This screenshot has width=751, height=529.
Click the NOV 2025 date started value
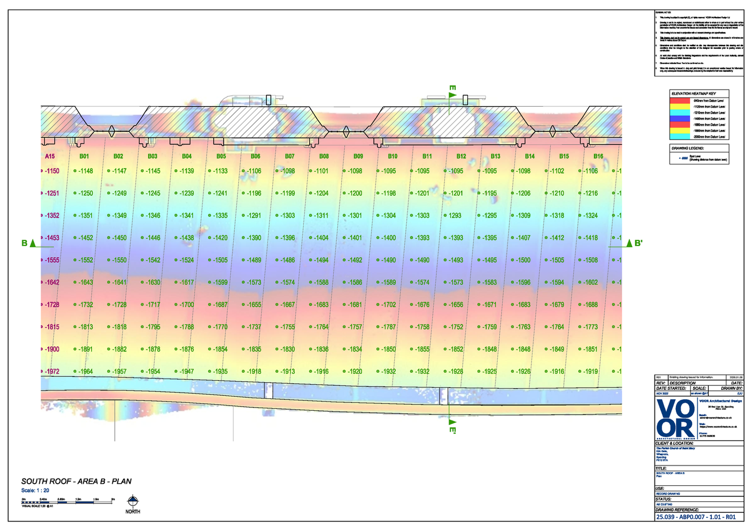pyautogui.click(x=661, y=394)
